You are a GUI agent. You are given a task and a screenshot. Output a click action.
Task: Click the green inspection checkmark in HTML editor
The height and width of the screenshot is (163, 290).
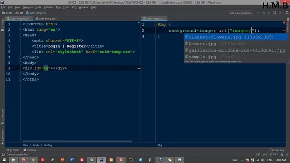pos(139,23)
